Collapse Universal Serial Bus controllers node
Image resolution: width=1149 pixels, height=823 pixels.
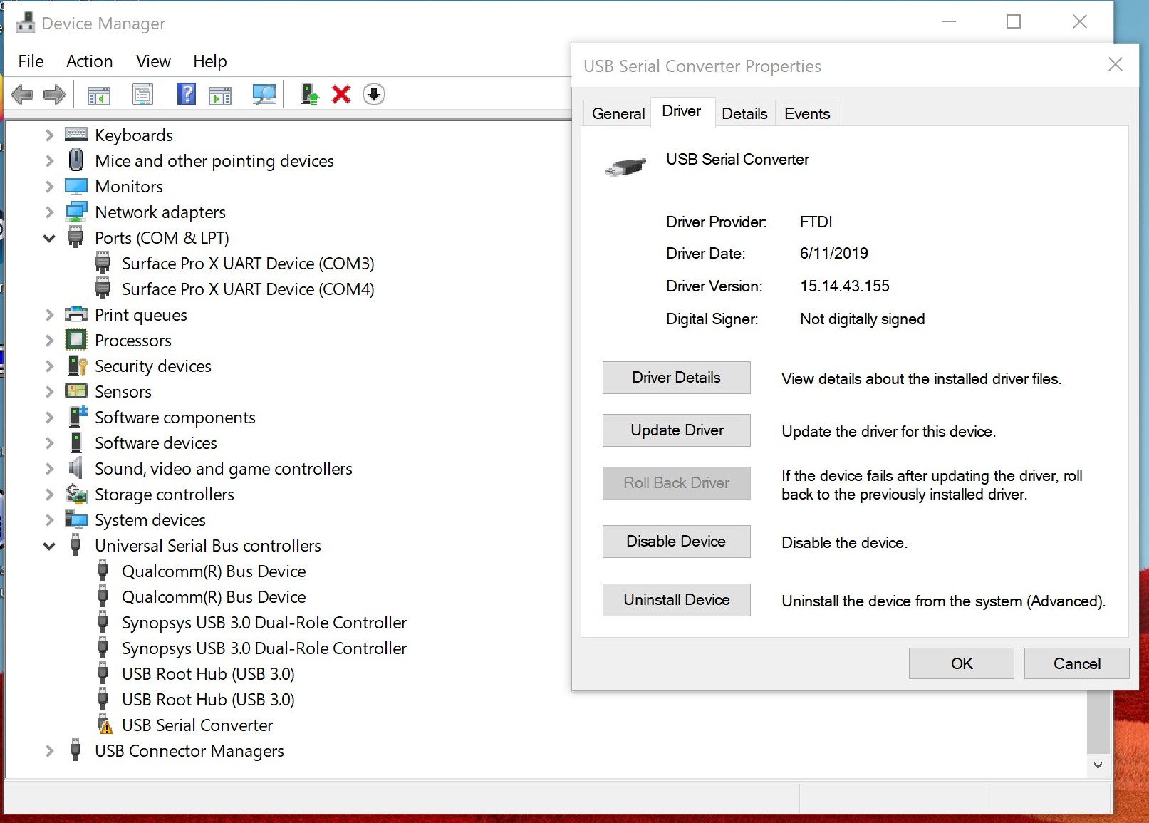click(x=49, y=546)
